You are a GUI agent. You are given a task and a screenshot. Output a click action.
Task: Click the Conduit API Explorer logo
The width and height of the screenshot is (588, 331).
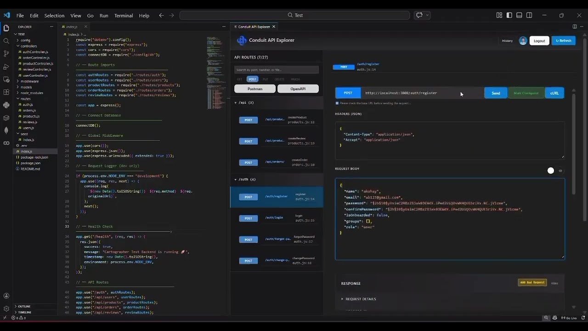point(242,40)
